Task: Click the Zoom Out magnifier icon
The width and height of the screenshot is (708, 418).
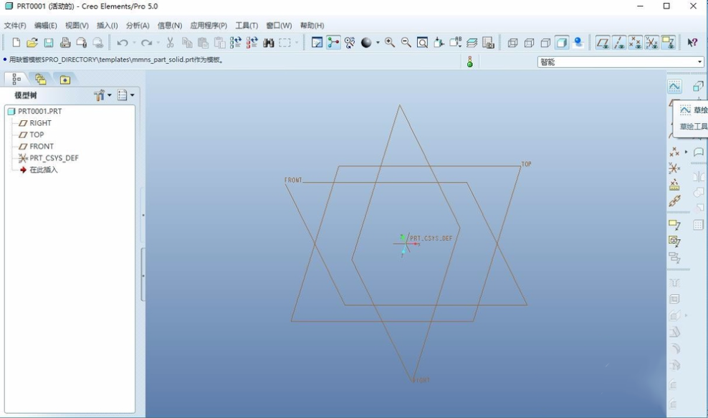Action: click(406, 43)
